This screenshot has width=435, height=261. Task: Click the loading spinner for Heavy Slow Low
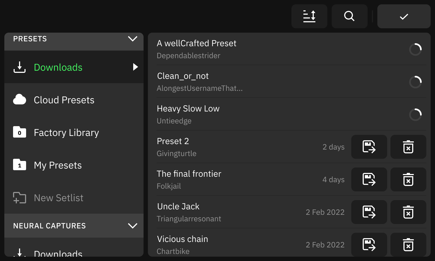click(415, 114)
